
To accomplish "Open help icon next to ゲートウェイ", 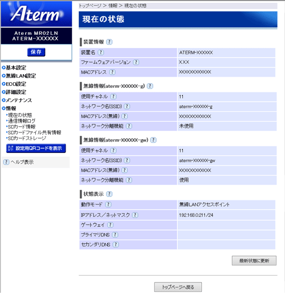I will coord(110,225).
